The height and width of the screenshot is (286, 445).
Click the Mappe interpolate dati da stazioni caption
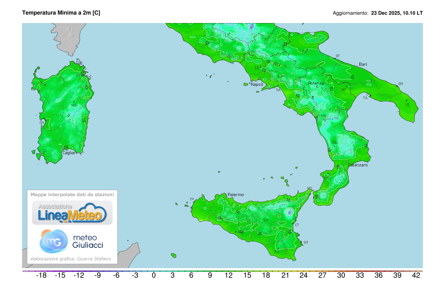pyautogui.click(x=72, y=194)
